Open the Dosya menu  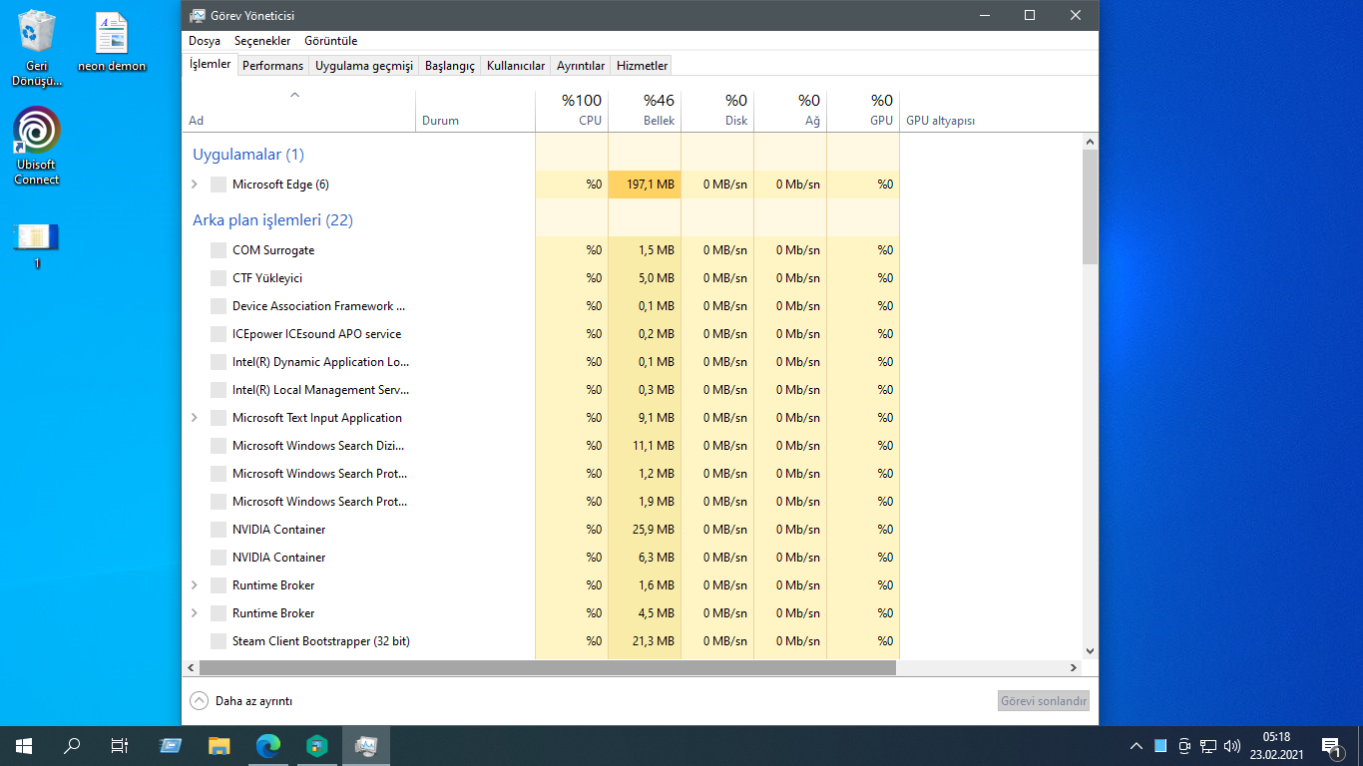point(205,41)
